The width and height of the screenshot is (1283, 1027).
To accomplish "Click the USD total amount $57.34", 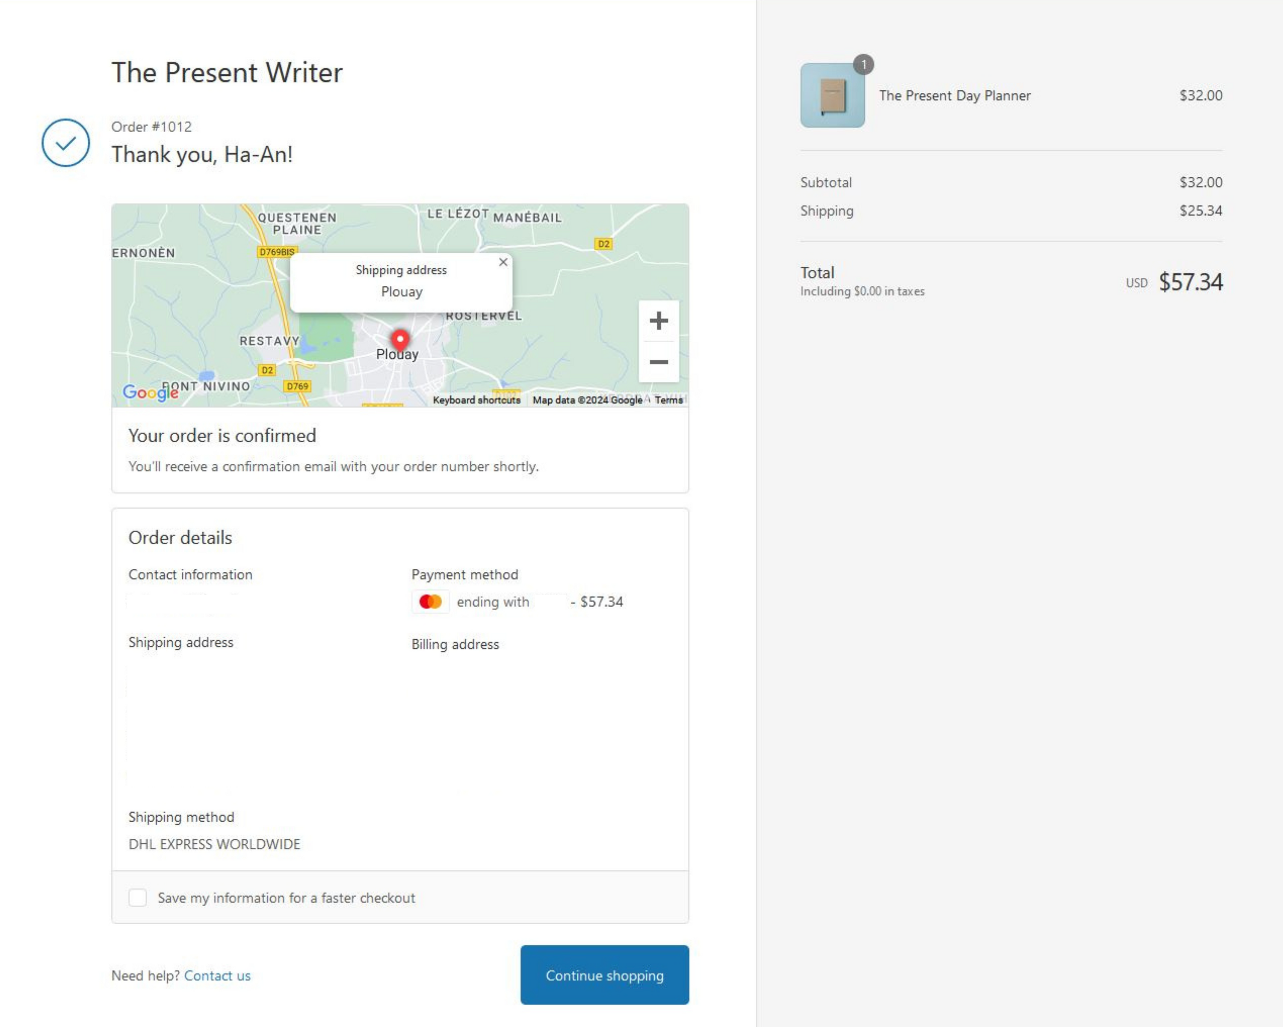I will click(1190, 282).
